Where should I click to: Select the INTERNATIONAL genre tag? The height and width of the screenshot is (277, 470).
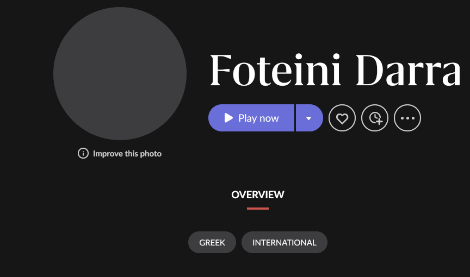click(285, 242)
